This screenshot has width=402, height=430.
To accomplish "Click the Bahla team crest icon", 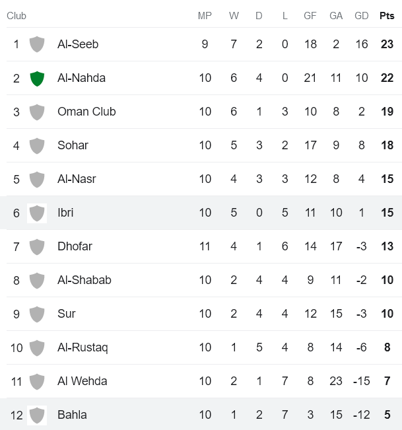I will point(37,415).
